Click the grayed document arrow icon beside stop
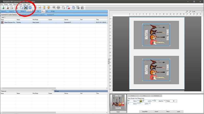The image size is (204, 114). [x=63, y=8]
